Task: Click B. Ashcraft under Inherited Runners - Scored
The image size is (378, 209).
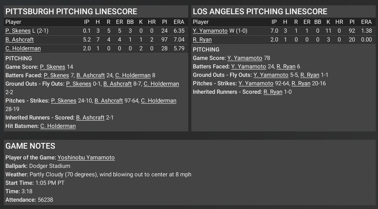Action: pyautogui.click(x=90, y=118)
